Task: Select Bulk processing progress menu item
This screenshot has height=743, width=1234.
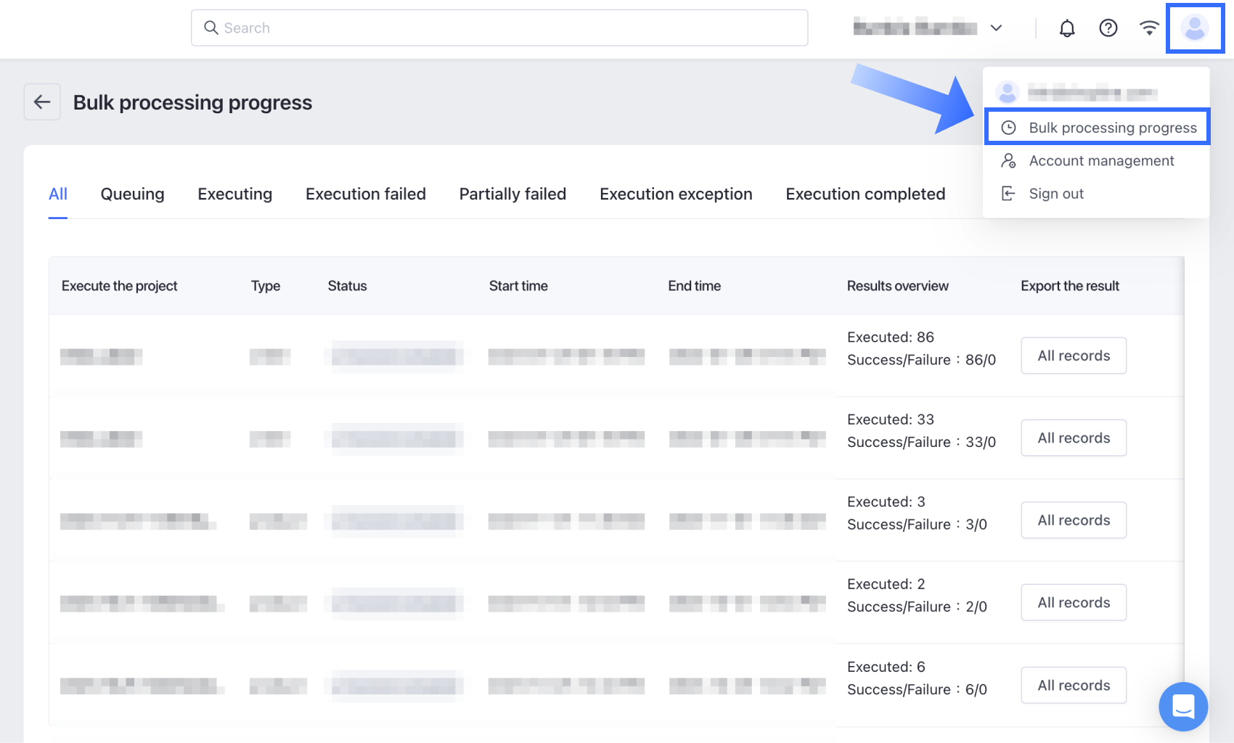Action: pyautogui.click(x=1112, y=128)
